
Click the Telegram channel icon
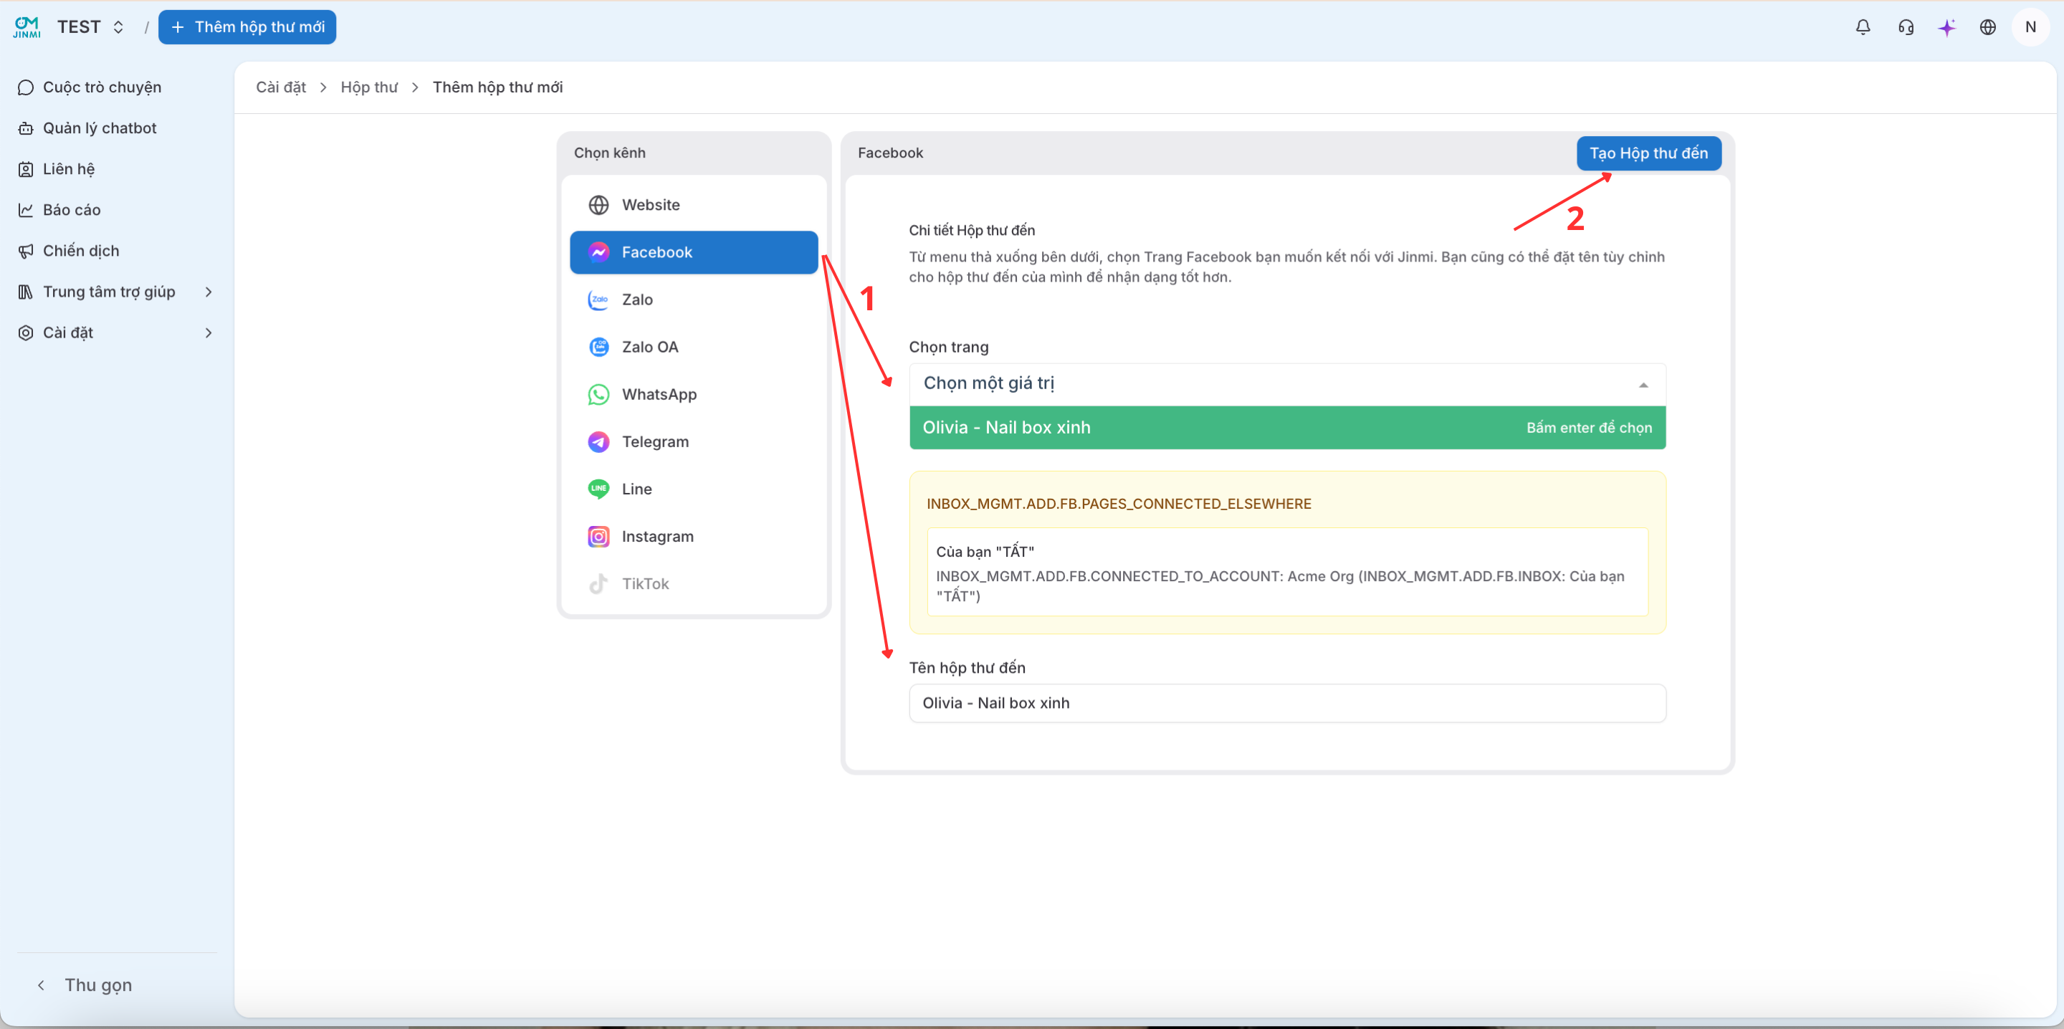pyautogui.click(x=598, y=441)
